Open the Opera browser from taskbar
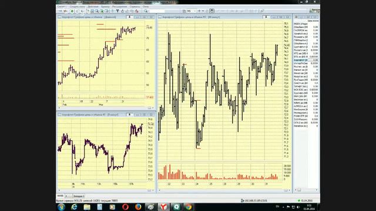 click(125, 207)
